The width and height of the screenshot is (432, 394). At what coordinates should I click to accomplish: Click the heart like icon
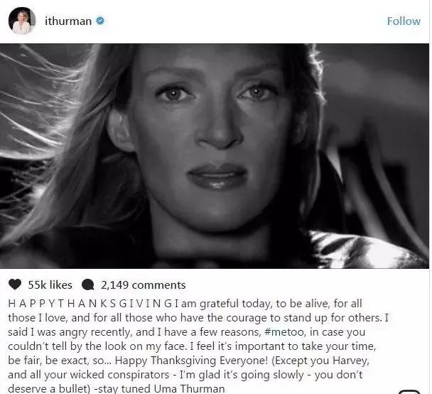(15, 284)
